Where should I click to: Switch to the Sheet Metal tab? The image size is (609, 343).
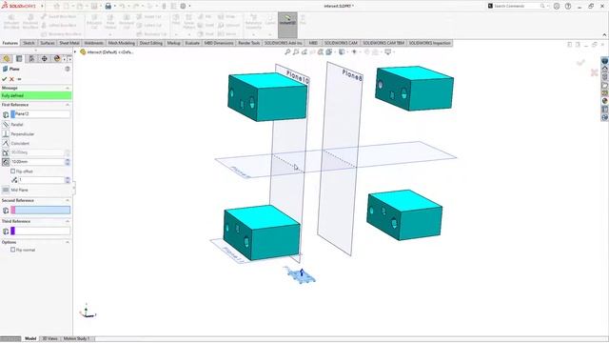69,43
